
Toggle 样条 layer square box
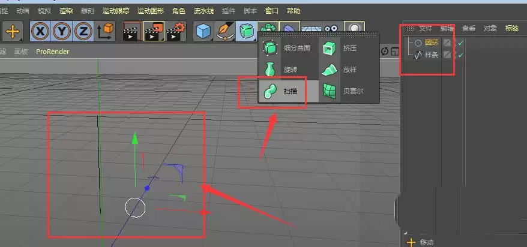[447, 55]
